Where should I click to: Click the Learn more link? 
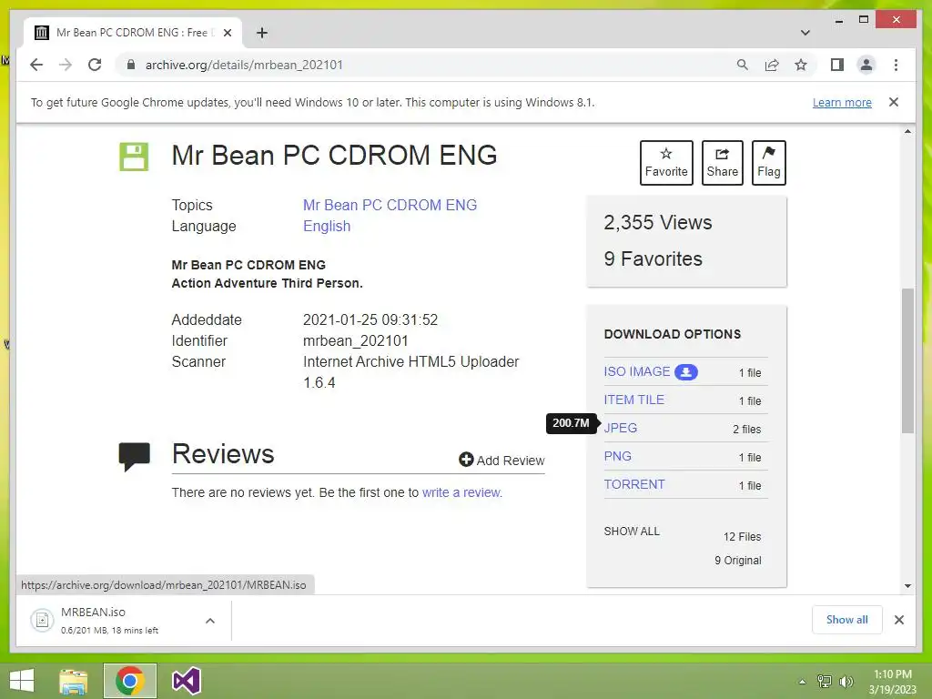tap(842, 102)
